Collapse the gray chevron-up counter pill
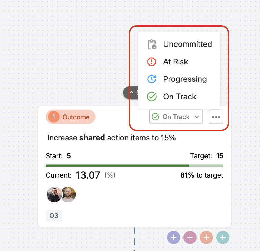The height and width of the screenshot is (251, 260). click(x=131, y=92)
